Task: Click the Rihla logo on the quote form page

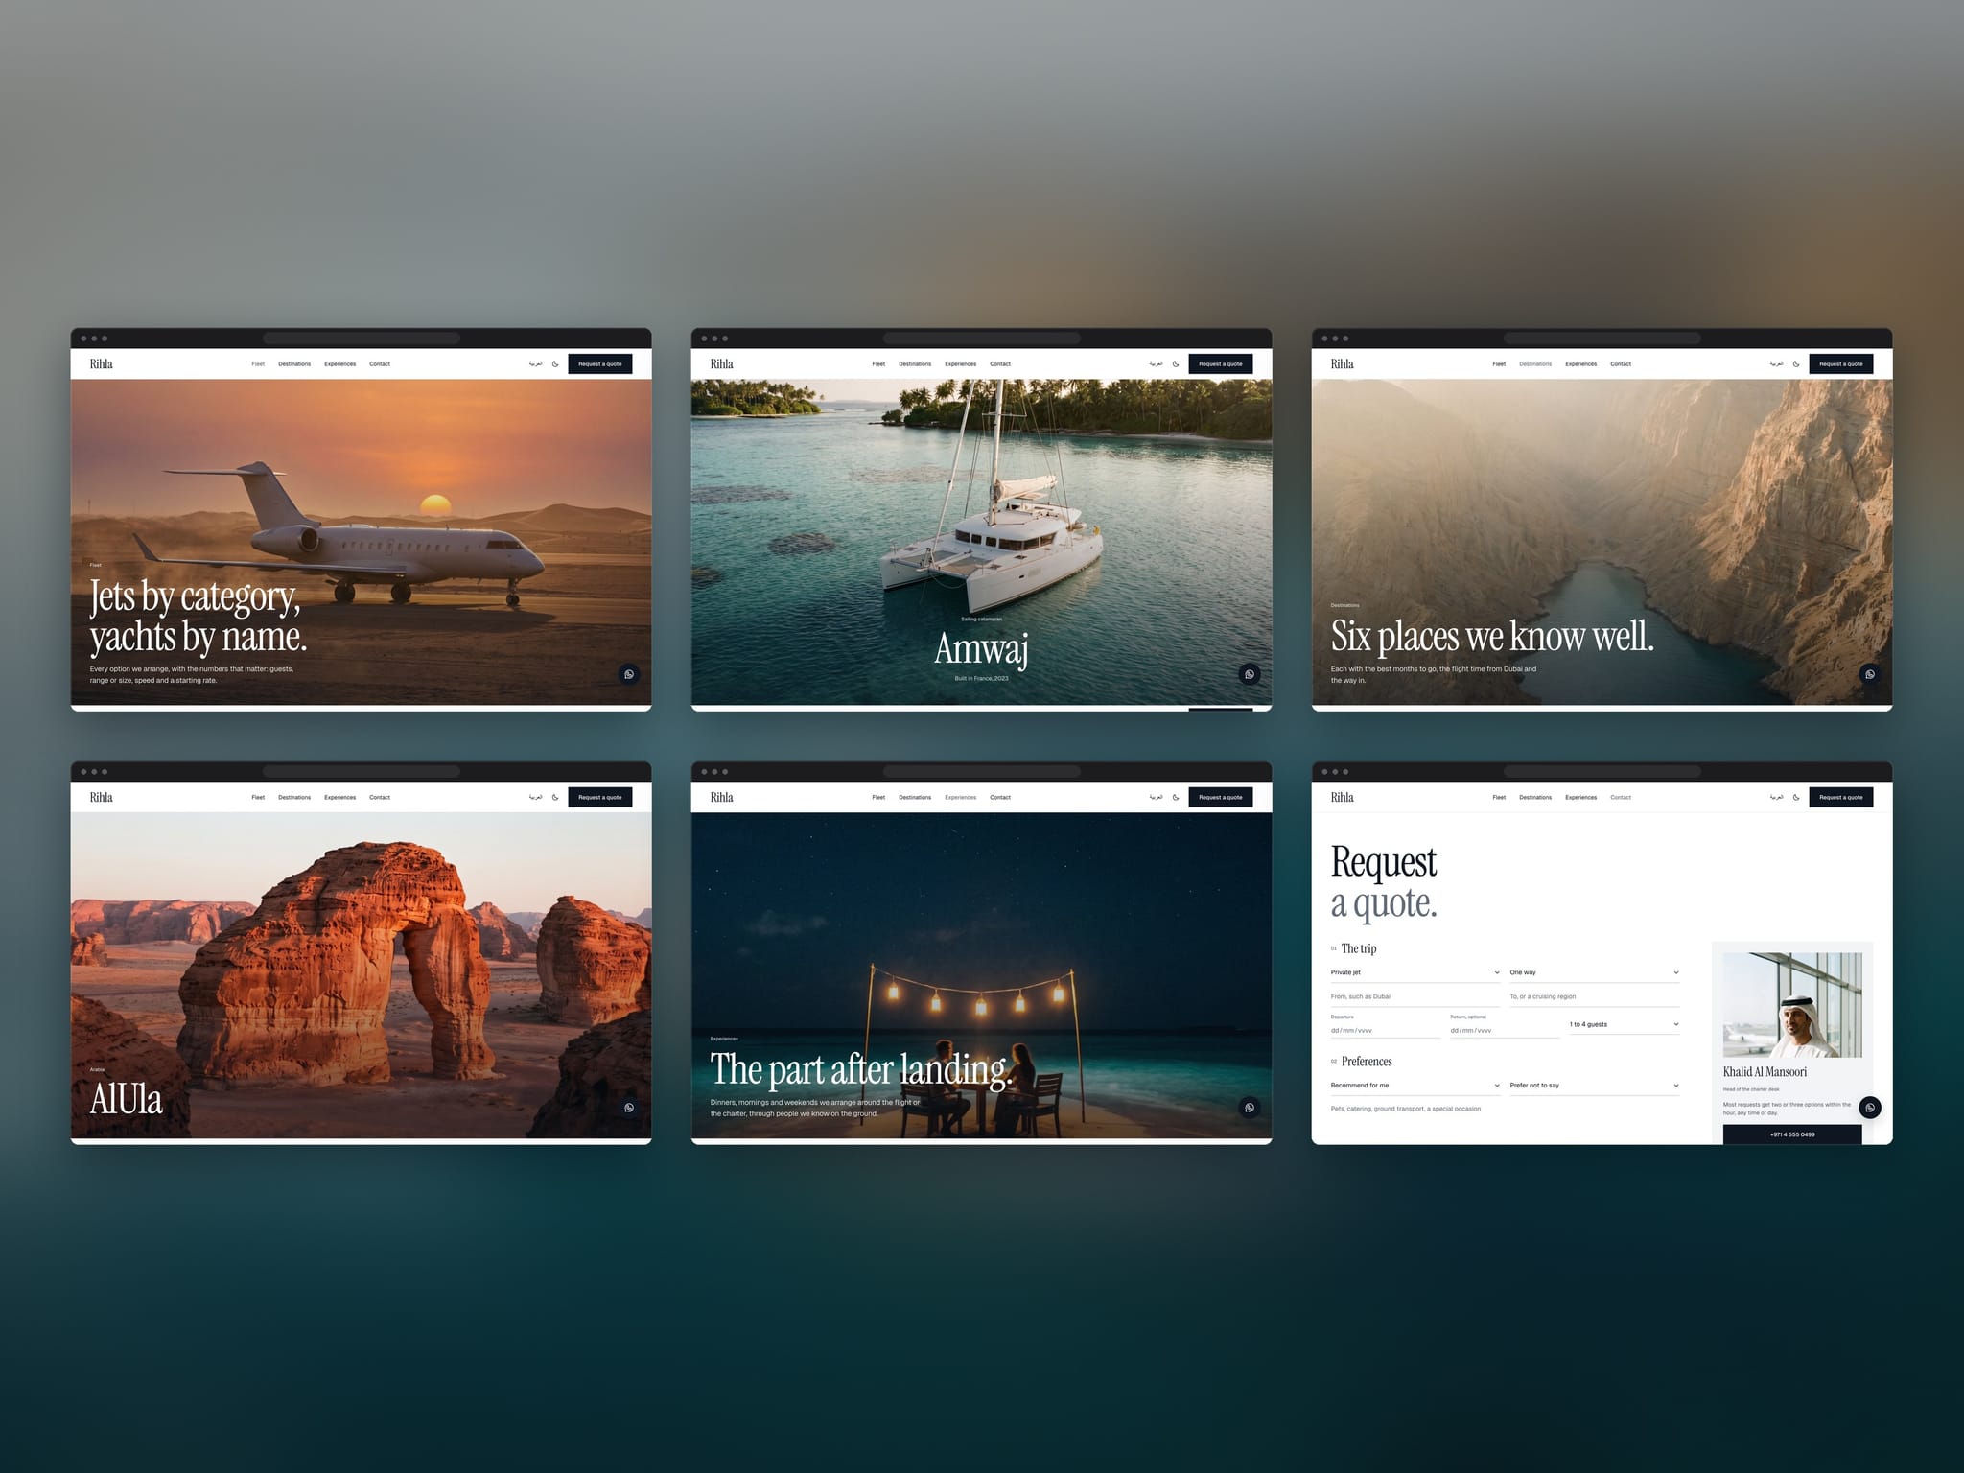Action: point(1343,798)
